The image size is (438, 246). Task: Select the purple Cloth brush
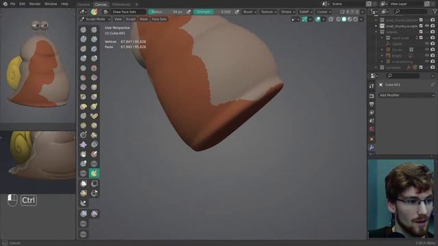tap(83, 144)
